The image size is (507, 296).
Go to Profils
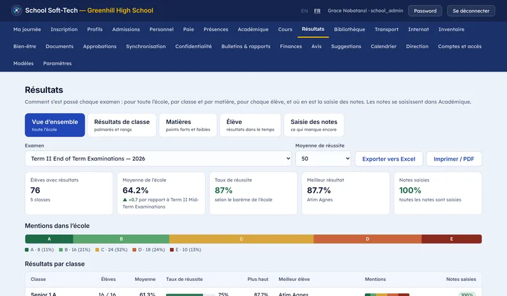[x=94, y=29]
